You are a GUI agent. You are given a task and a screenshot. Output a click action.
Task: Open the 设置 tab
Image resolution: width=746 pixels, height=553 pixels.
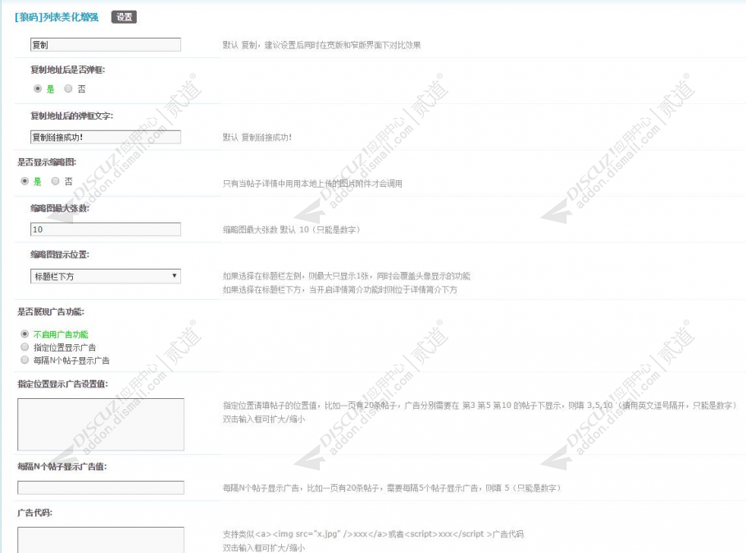point(124,17)
